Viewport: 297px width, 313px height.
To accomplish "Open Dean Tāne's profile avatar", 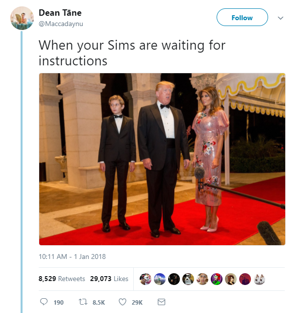I will [x=22, y=18].
